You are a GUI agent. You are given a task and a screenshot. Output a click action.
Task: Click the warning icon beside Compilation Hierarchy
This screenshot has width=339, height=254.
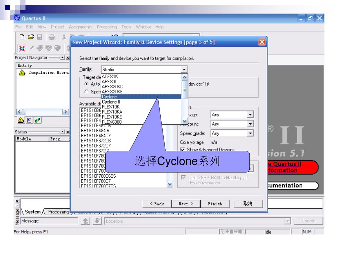[x=22, y=72]
